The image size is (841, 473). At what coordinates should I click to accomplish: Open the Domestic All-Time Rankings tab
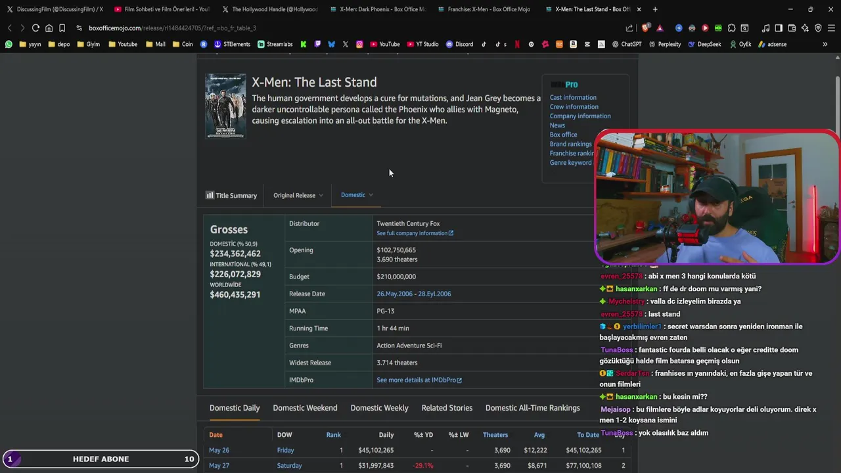[532, 408]
